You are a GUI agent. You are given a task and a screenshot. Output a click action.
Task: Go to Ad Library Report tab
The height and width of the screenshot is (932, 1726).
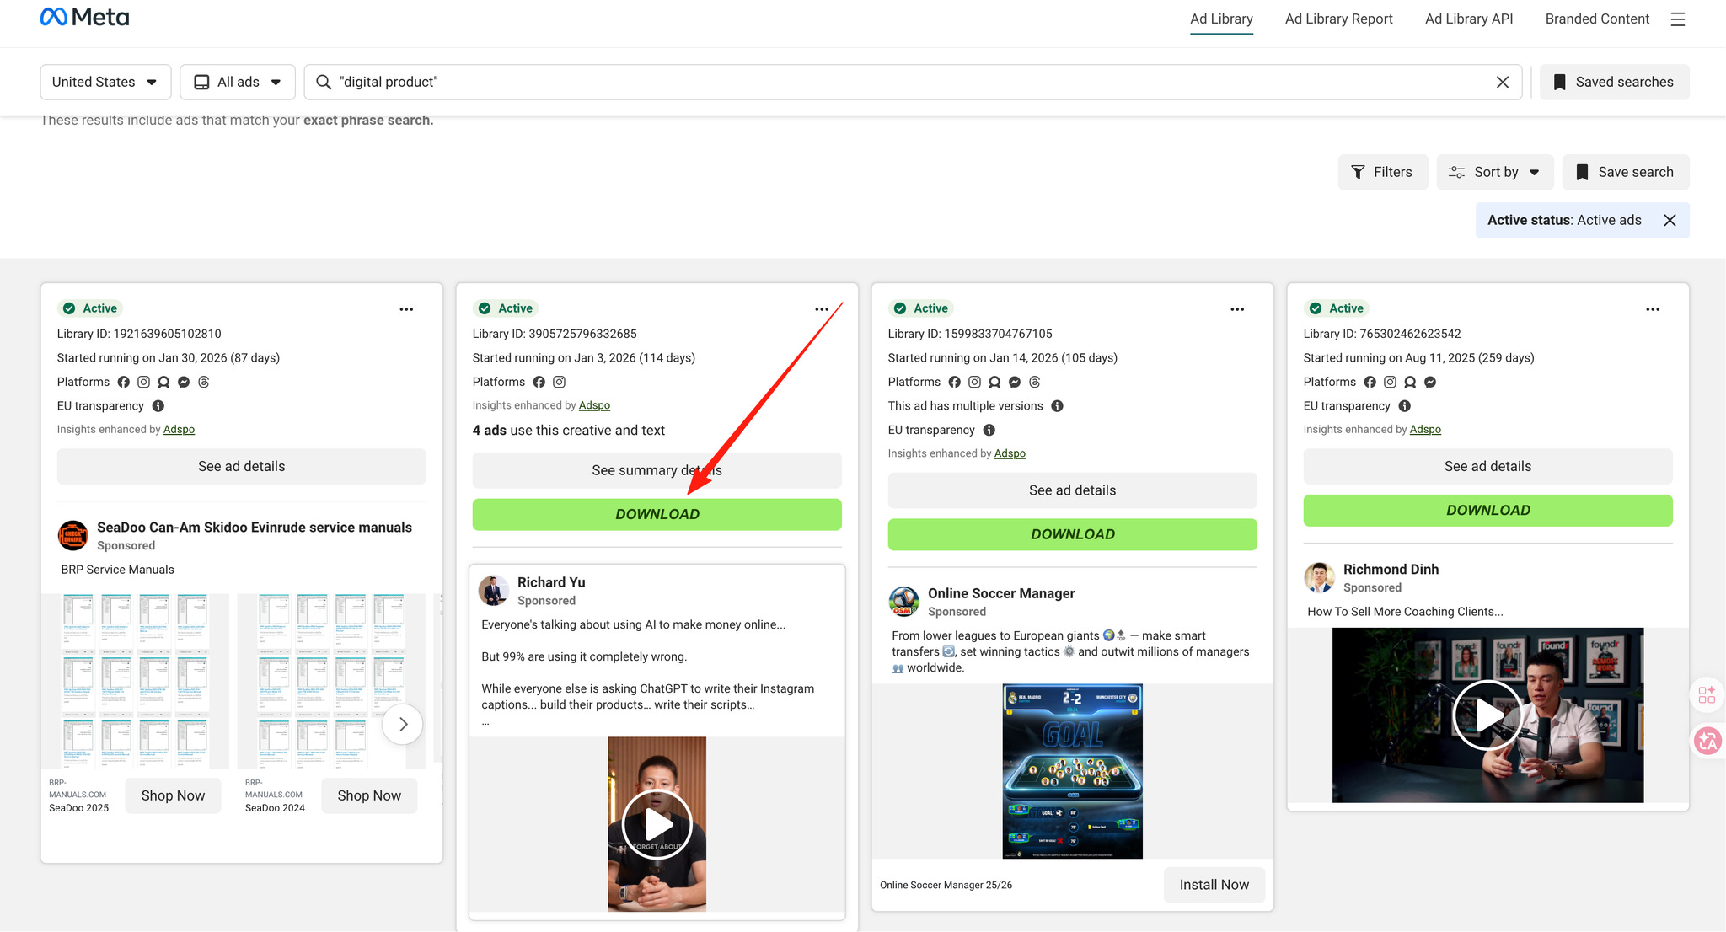pyautogui.click(x=1338, y=19)
